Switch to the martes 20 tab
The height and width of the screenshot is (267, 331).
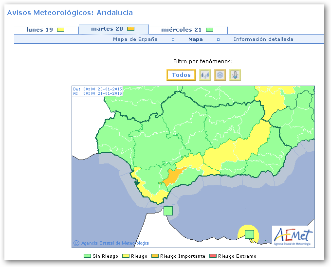[113, 29]
